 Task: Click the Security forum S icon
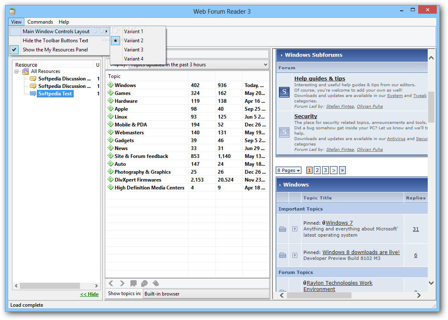[284, 132]
